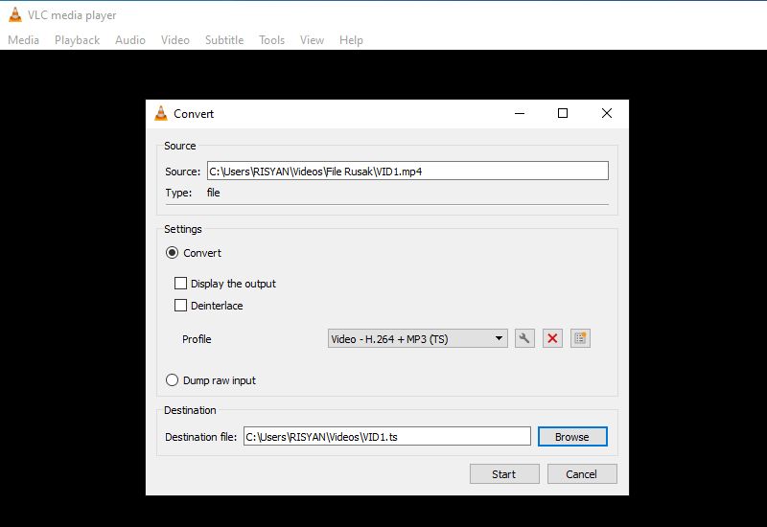Open the Playback menu
The width and height of the screenshot is (767, 527).
click(x=77, y=40)
